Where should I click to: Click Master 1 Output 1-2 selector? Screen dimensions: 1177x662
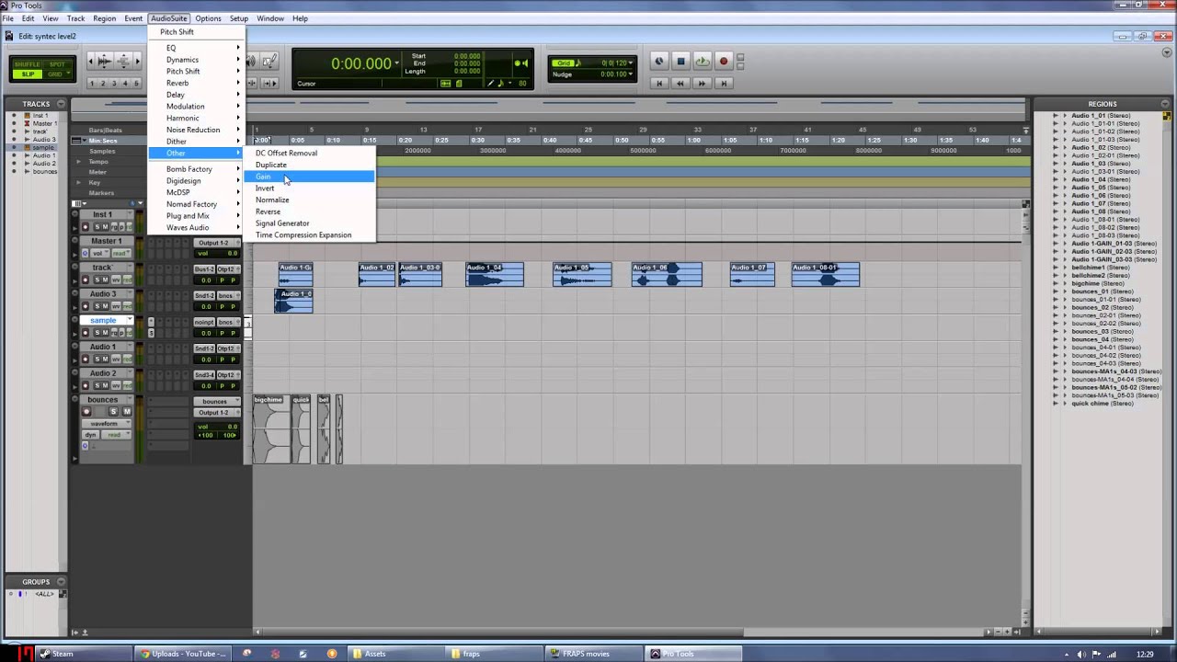click(x=219, y=243)
